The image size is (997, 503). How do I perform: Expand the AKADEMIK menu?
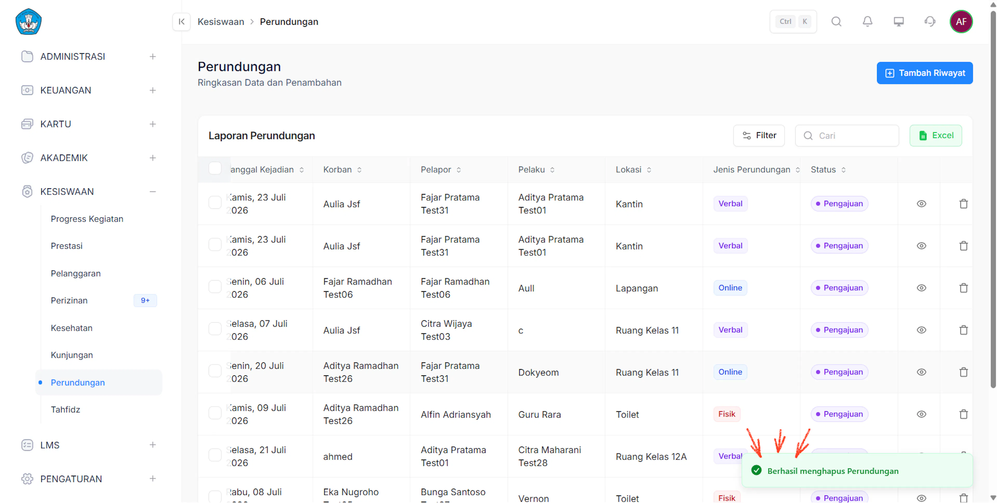click(152, 158)
